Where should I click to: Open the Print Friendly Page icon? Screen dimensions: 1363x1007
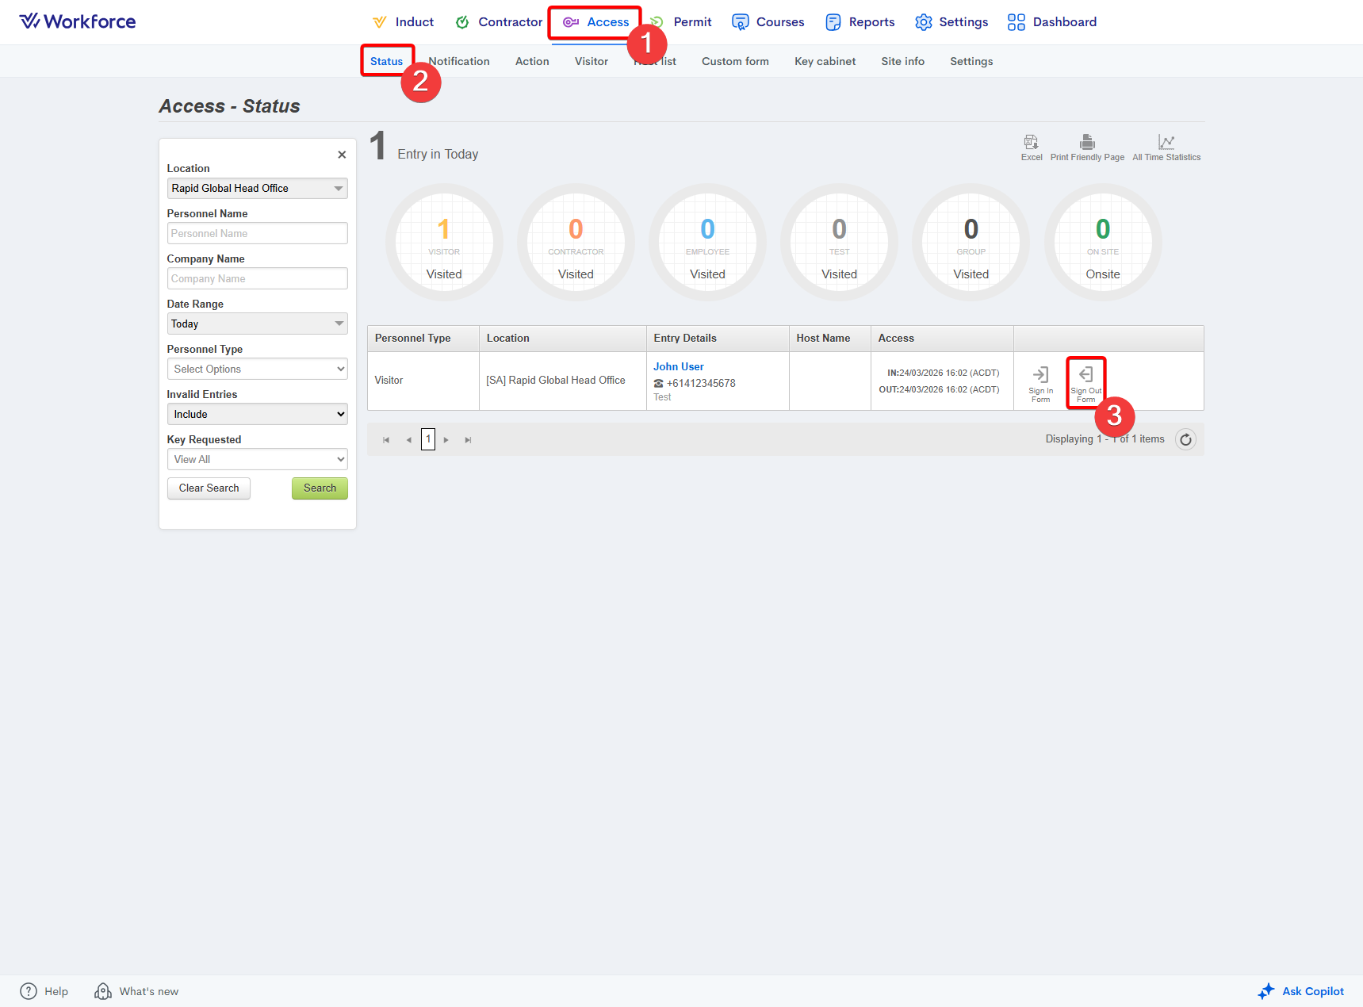tap(1087, 143)
